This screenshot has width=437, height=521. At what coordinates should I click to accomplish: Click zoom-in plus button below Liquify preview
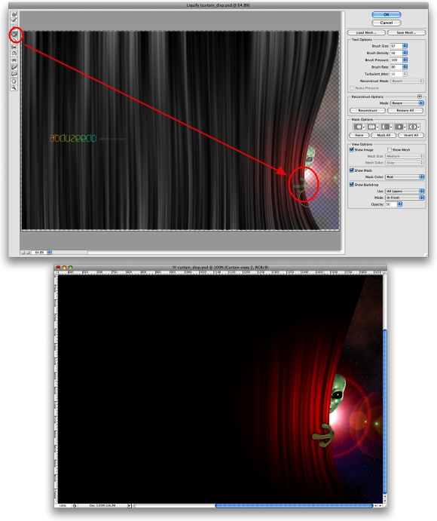(28, 252)
